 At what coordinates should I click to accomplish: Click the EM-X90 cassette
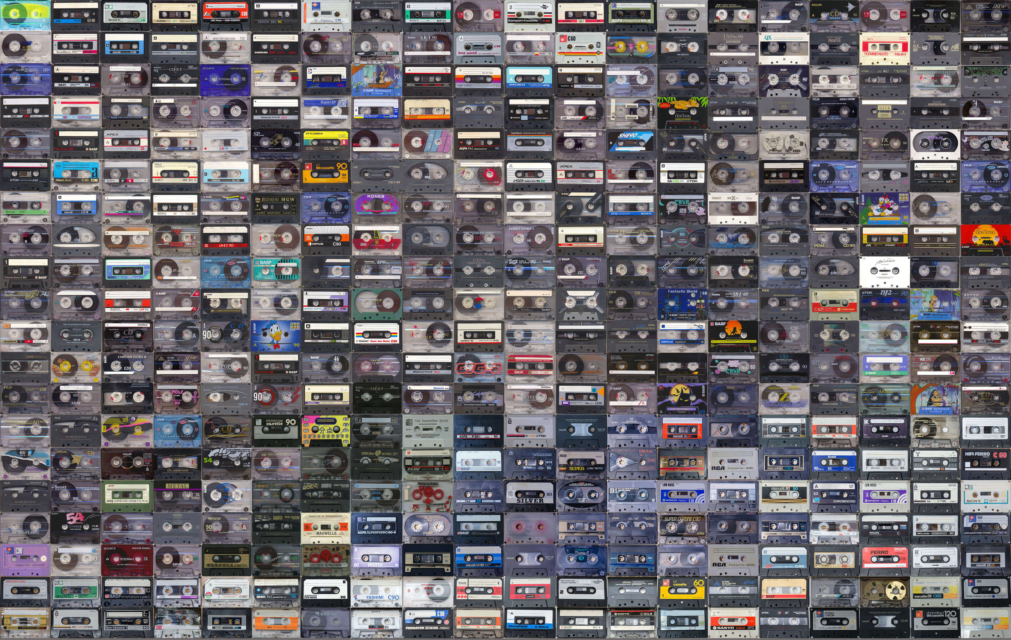point(632,464)
